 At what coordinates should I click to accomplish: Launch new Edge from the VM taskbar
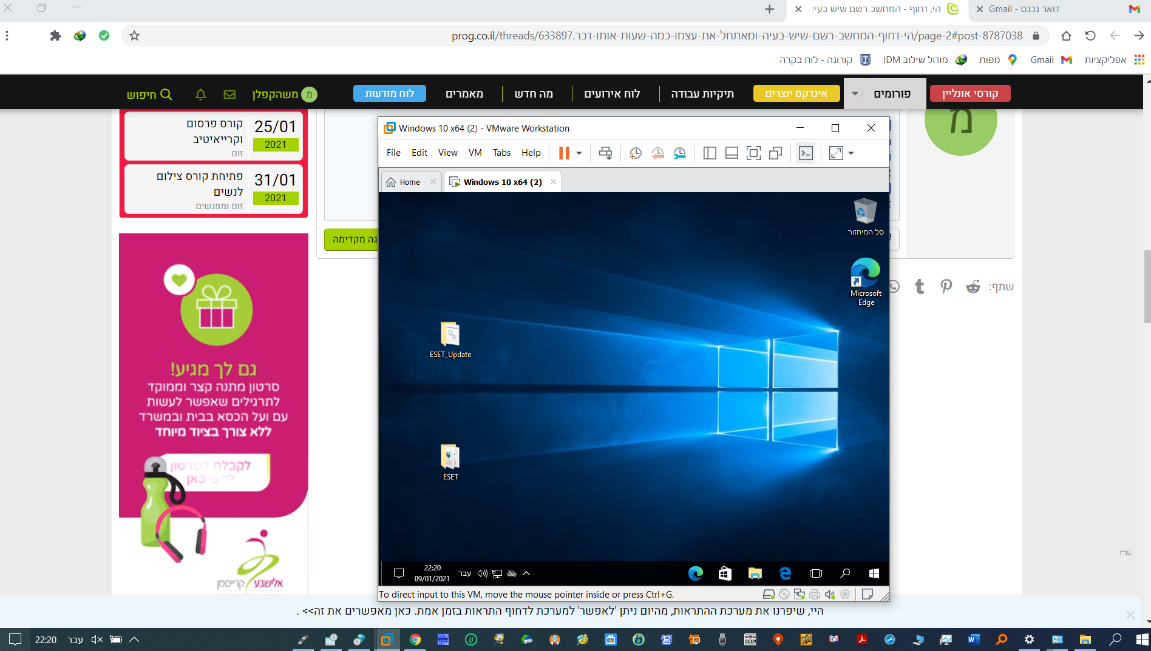pyautogui.click(x=695, y=573)
